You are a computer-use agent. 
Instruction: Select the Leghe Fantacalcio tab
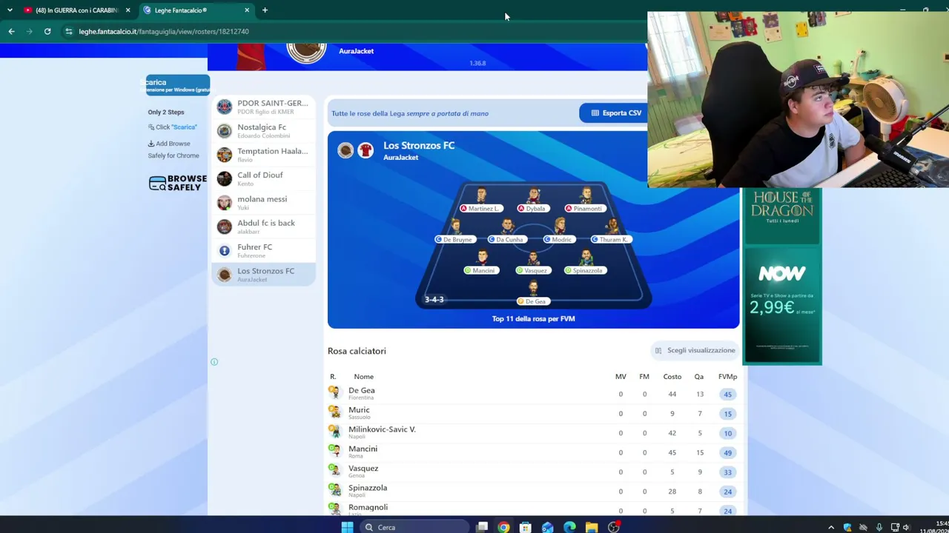(x=196, y=10)
